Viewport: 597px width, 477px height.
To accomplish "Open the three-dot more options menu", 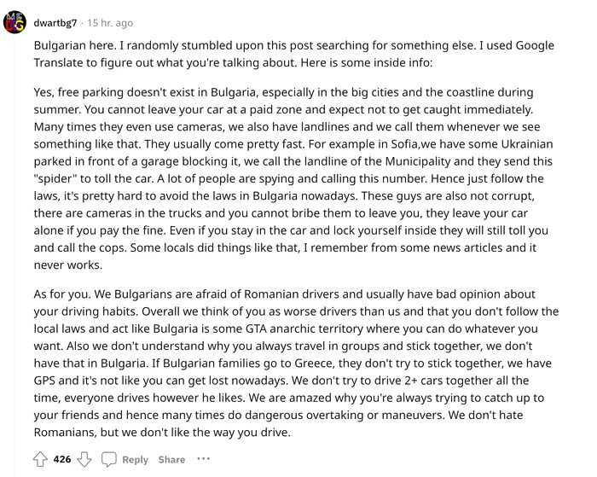I will pos(204,459).
